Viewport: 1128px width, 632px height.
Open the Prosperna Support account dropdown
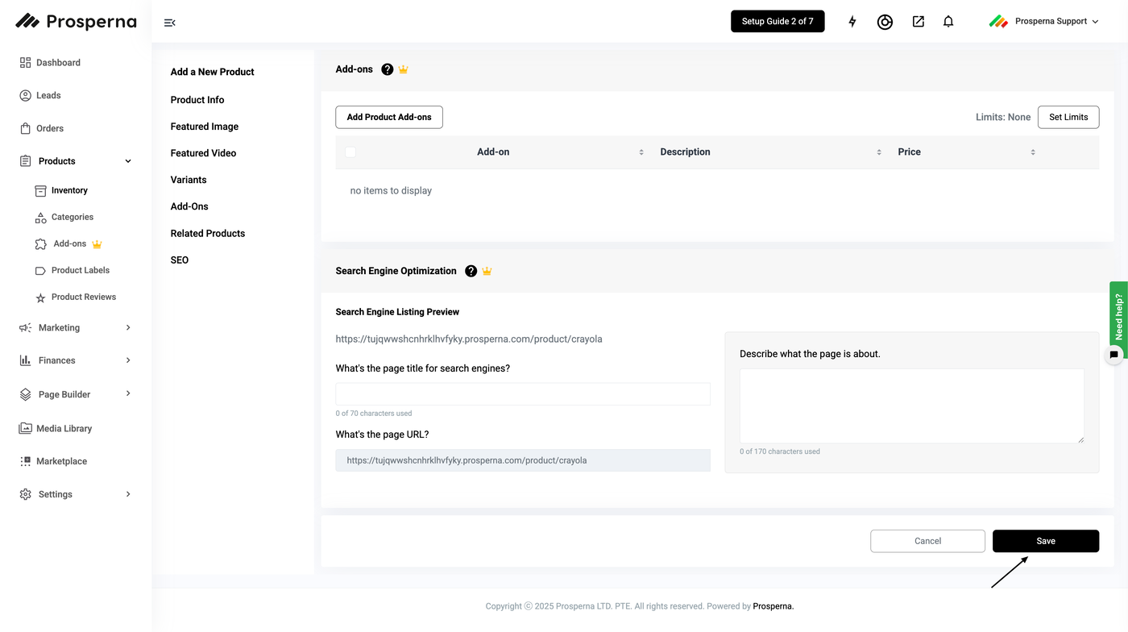(1044, 22)
